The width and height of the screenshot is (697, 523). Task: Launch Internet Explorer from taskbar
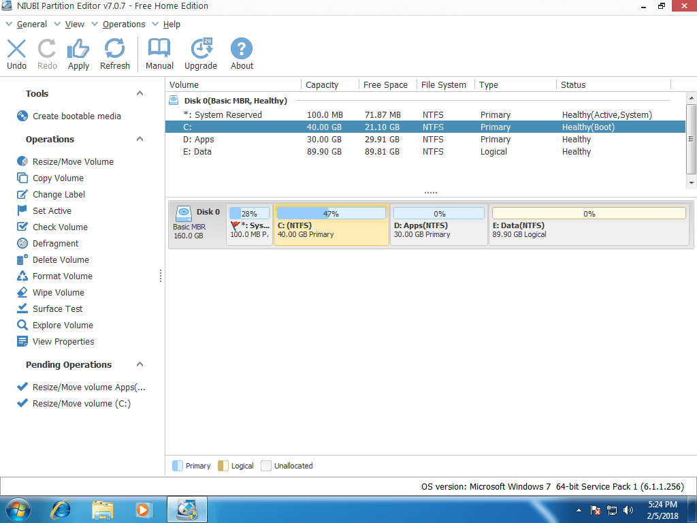(x=61, y=509)
